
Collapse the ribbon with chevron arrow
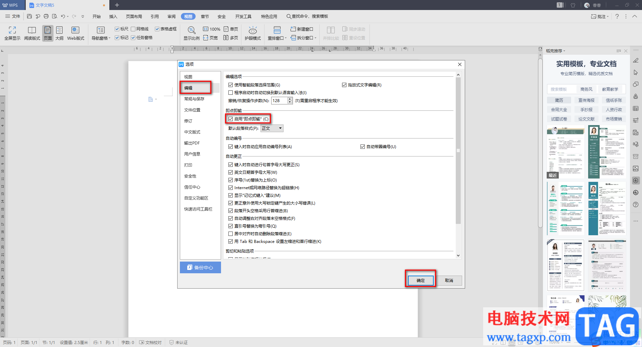coord(634,16)
